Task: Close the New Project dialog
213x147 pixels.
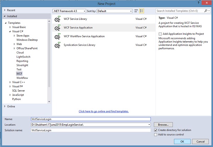Action: [x=207, y=3]
